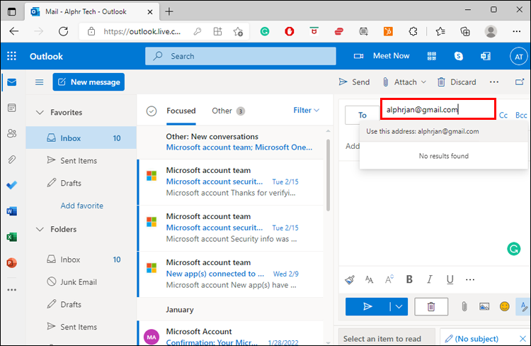Image resolution: width=531 pixels, height=346 pixels.
Task: Open the Word app from the left rail
Action: coord(12,211)
